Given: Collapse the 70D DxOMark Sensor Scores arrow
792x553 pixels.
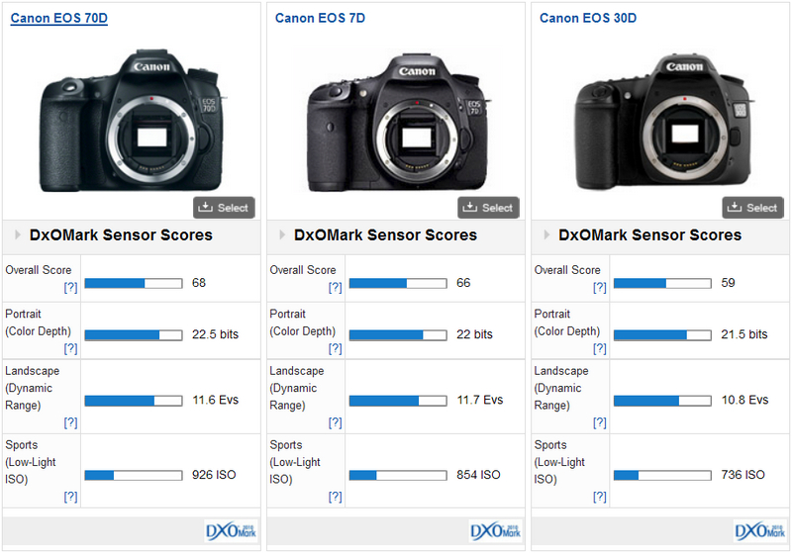Looking at the screenshot, I should coord(18,234).
